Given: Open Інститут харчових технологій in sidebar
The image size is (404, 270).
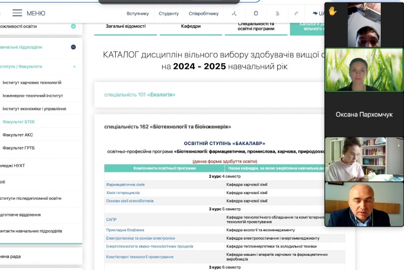Looking at the screenshot, I should 32,82.
